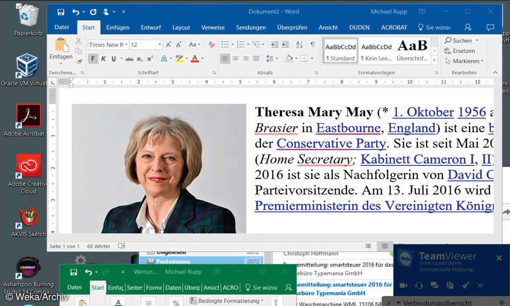Open font name Times New Roman dropdown
This screenshot has height=306, width=510.
(126, 45)
